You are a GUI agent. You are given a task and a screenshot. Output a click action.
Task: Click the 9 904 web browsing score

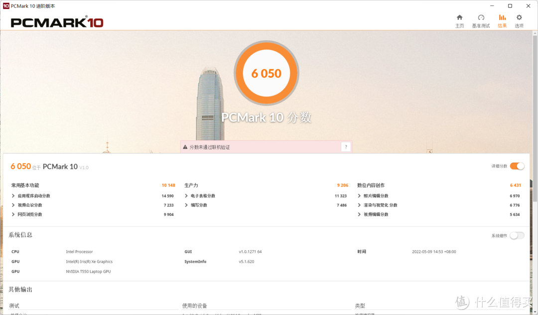point(168,214)
